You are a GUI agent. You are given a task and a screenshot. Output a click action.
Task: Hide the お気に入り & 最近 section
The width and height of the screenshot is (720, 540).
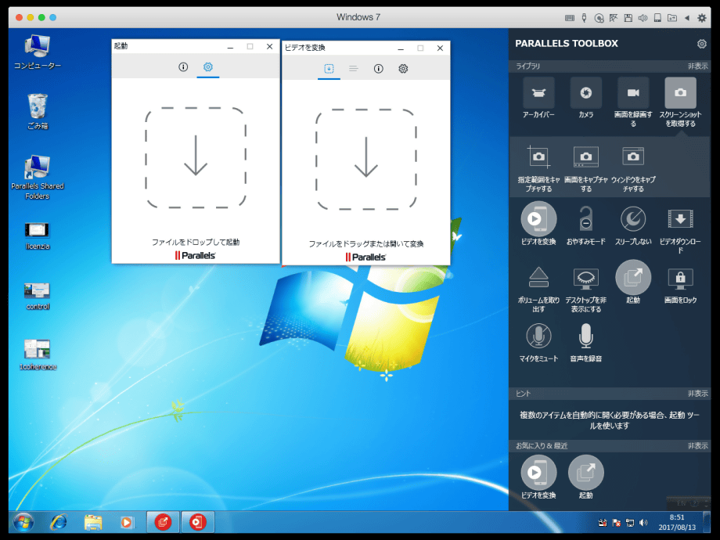click(697, 446)
